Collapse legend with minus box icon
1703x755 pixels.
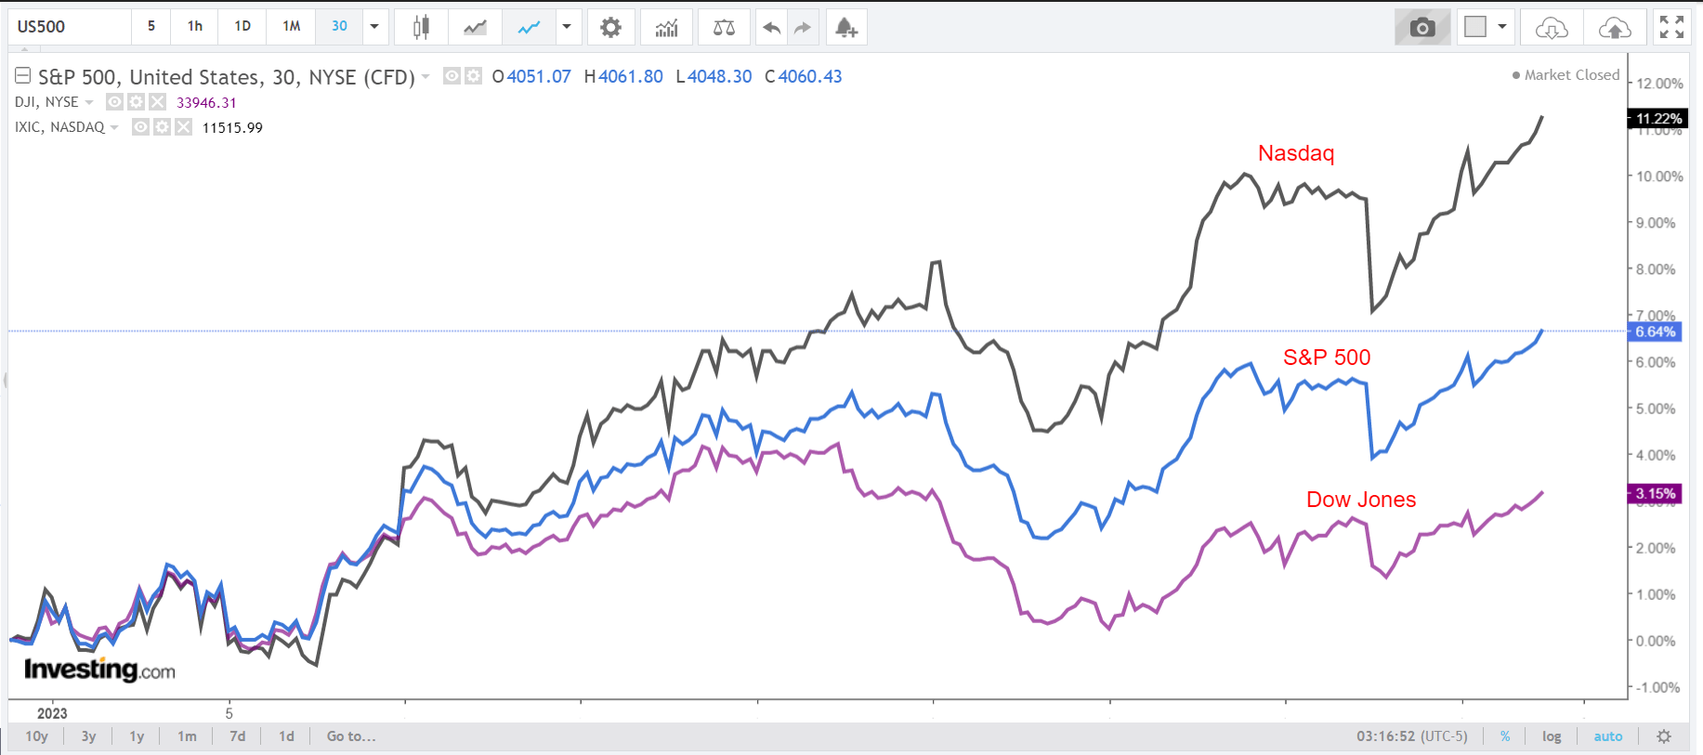(23, 76)
